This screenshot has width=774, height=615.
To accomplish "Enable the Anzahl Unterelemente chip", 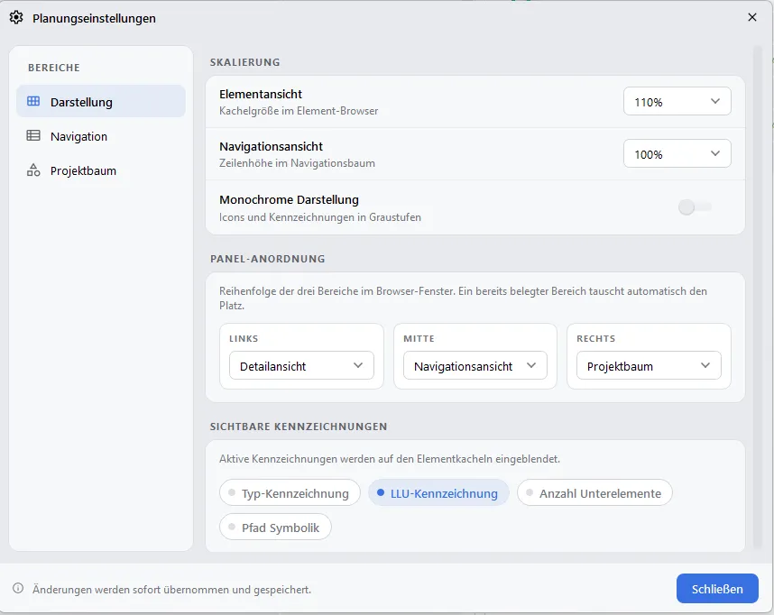I will coord(594,492).
